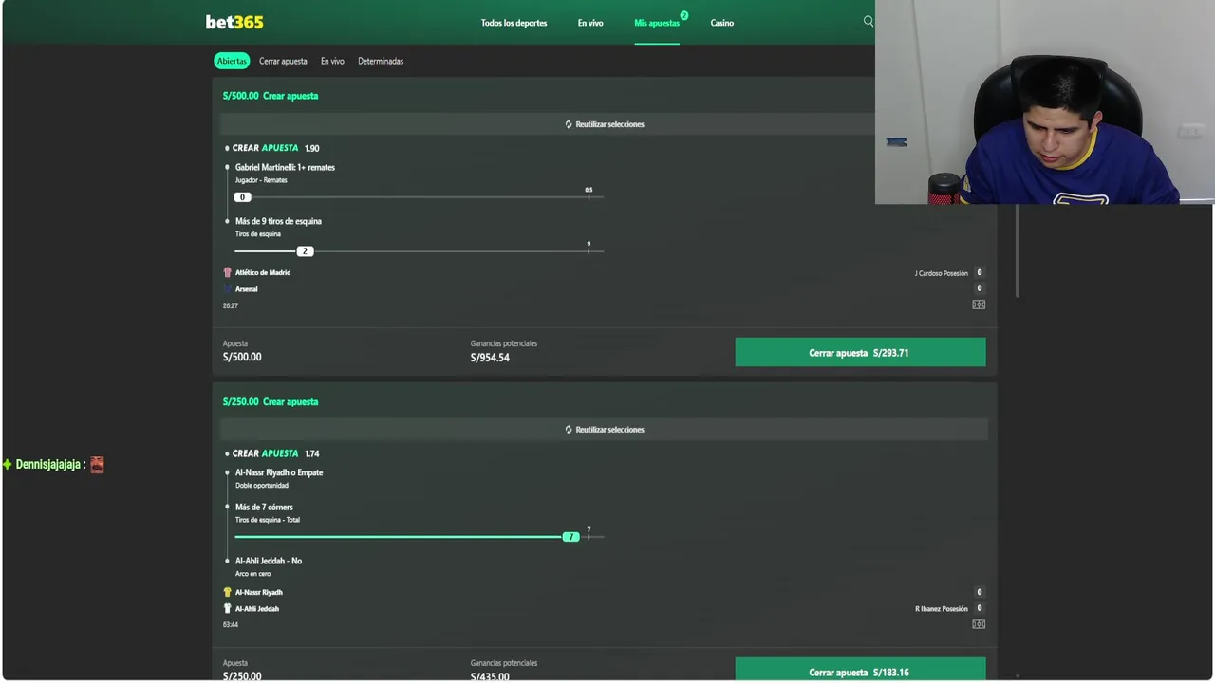Click Al-Nassr Riyadh o Empate selection
Image resolution: width=1215 pixels, height=683 pixels.
pos(279,472)
